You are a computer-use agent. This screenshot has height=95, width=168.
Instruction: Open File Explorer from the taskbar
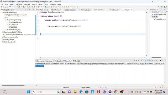[75, 92]
